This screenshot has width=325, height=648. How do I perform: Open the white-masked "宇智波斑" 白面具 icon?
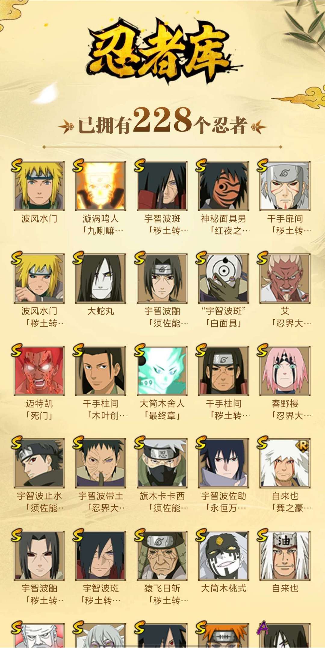click(224, 278)
